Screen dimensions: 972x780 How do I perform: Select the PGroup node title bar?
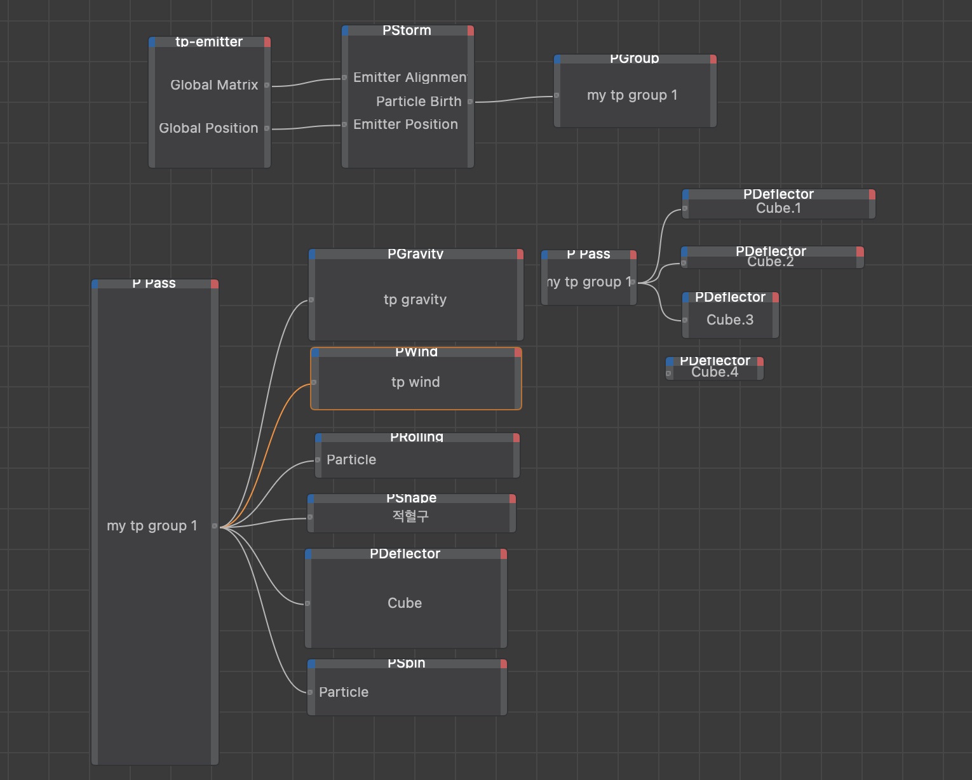click(635, 59)
